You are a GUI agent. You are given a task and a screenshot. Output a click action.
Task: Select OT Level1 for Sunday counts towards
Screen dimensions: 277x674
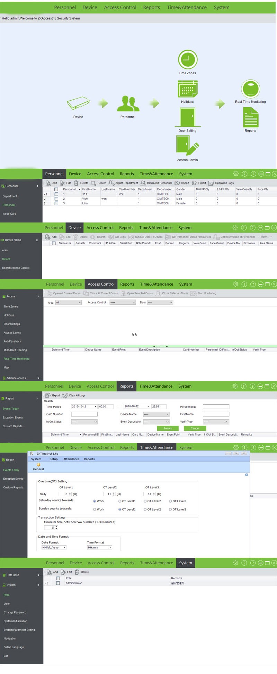120,509
